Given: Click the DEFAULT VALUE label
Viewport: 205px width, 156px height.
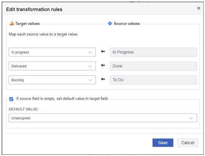Looking at the screenshot, I should tap(24, 109).
